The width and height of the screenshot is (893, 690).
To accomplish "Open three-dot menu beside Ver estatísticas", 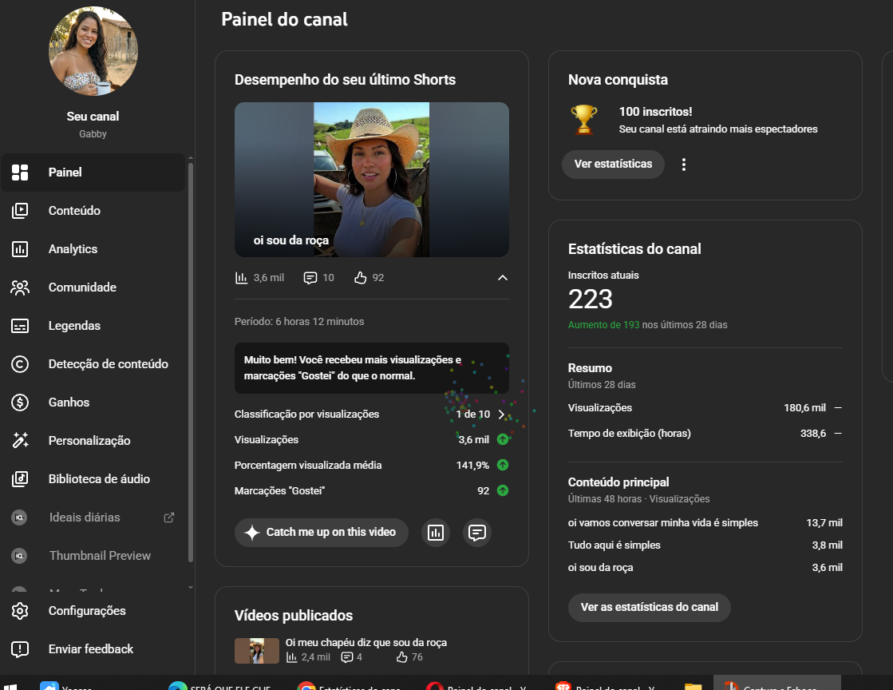I will click(x=683, y=165).
